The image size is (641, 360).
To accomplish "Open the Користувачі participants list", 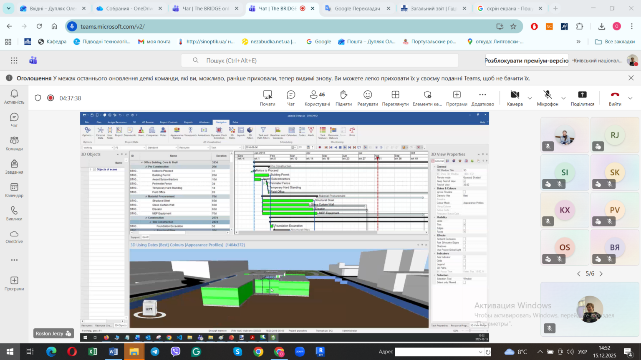I will [317, 98].
